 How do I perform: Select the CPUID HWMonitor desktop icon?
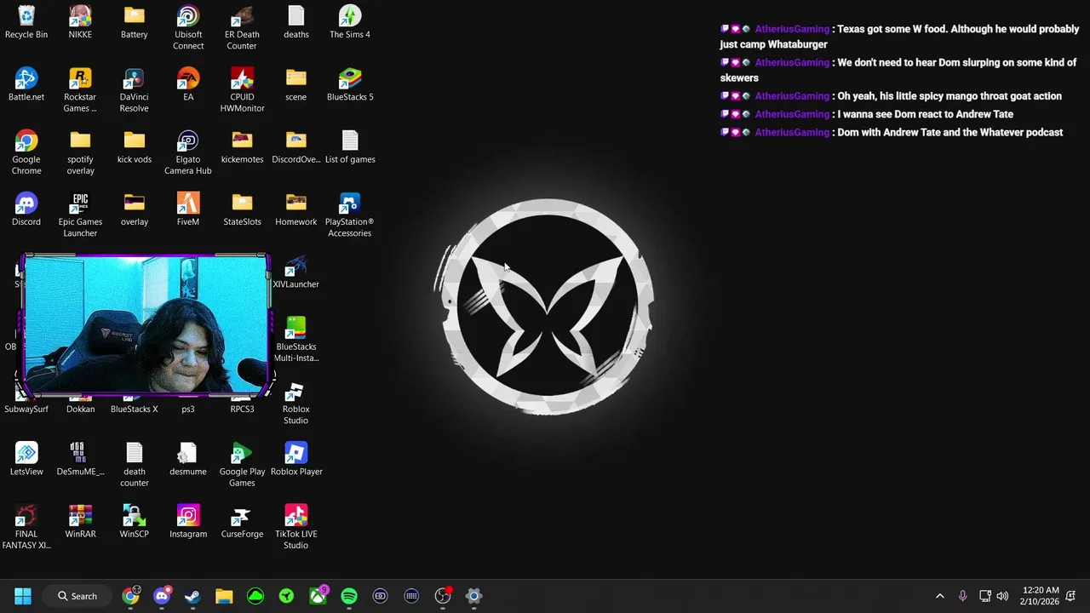pos(242,89)
